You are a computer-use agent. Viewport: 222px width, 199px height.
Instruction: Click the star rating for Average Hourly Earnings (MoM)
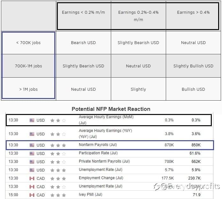click(58, 120)
